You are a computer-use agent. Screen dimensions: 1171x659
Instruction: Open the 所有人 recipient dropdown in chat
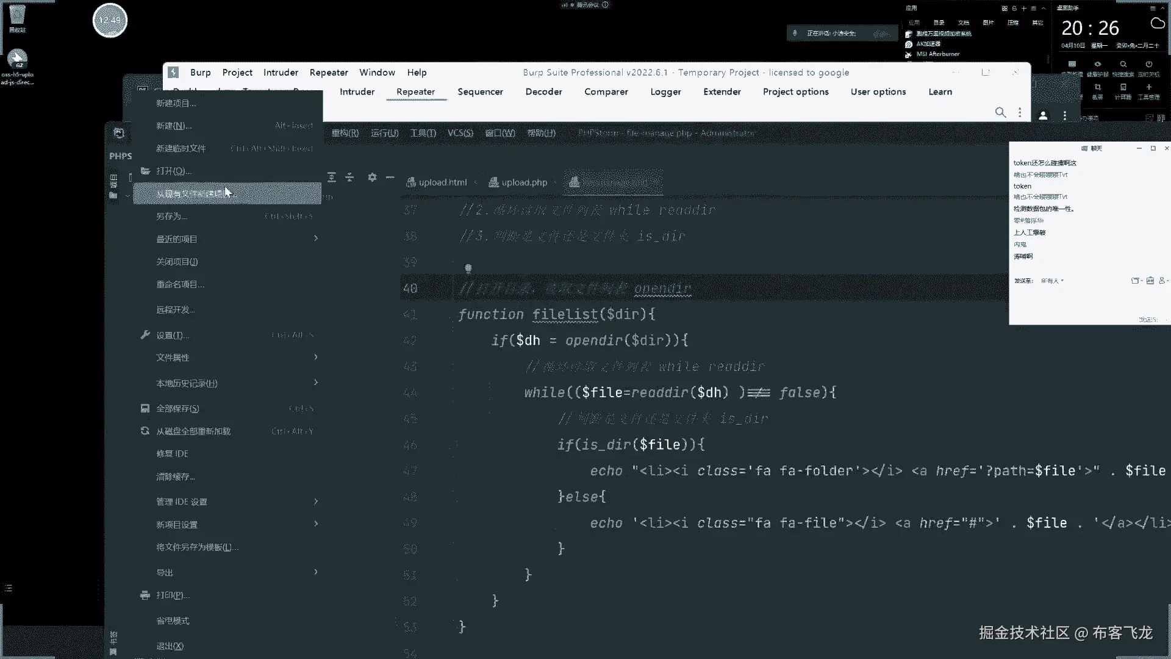[x=1052, y=281]
